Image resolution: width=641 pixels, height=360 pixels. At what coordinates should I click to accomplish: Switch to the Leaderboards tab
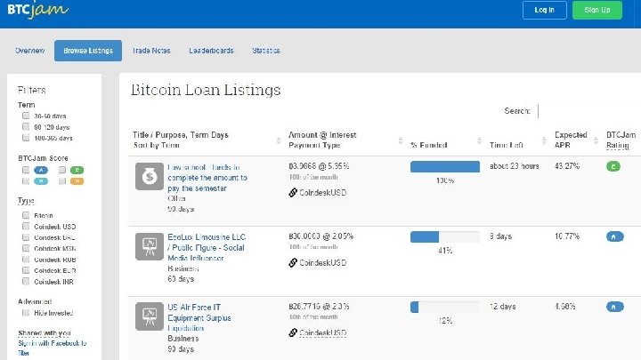pyautogui.click(x=211, y=51)
